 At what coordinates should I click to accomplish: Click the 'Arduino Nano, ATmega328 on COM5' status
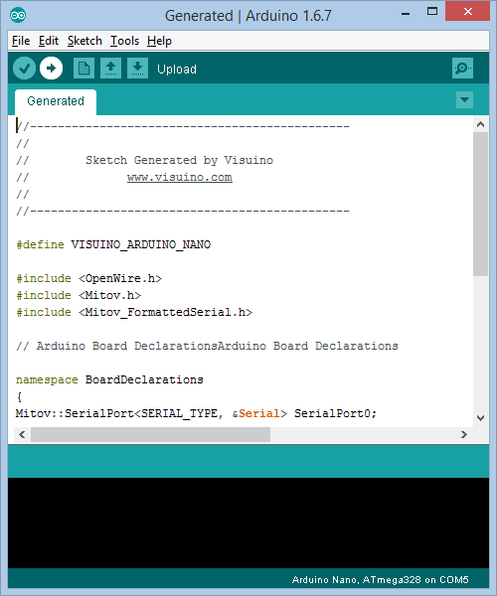(x=381, y=580)
